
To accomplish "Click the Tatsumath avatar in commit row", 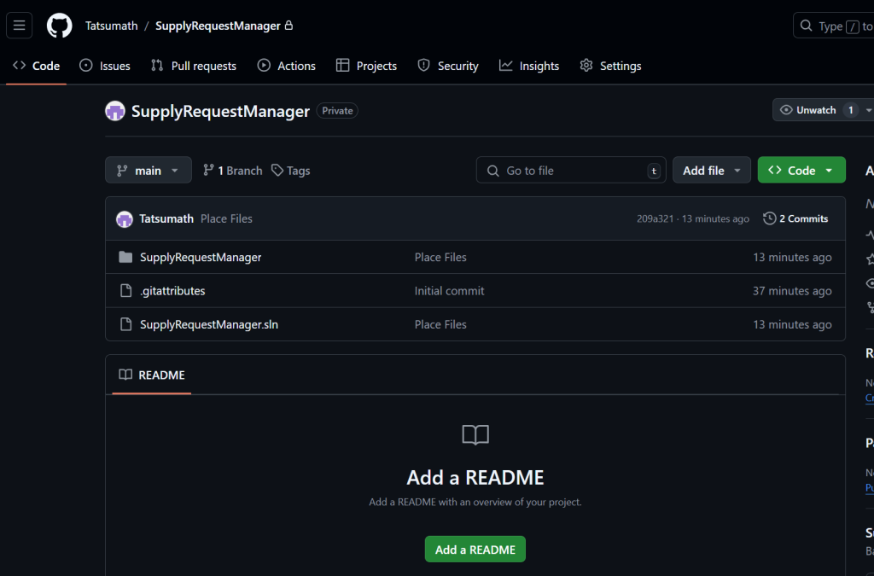I will 125,218.
